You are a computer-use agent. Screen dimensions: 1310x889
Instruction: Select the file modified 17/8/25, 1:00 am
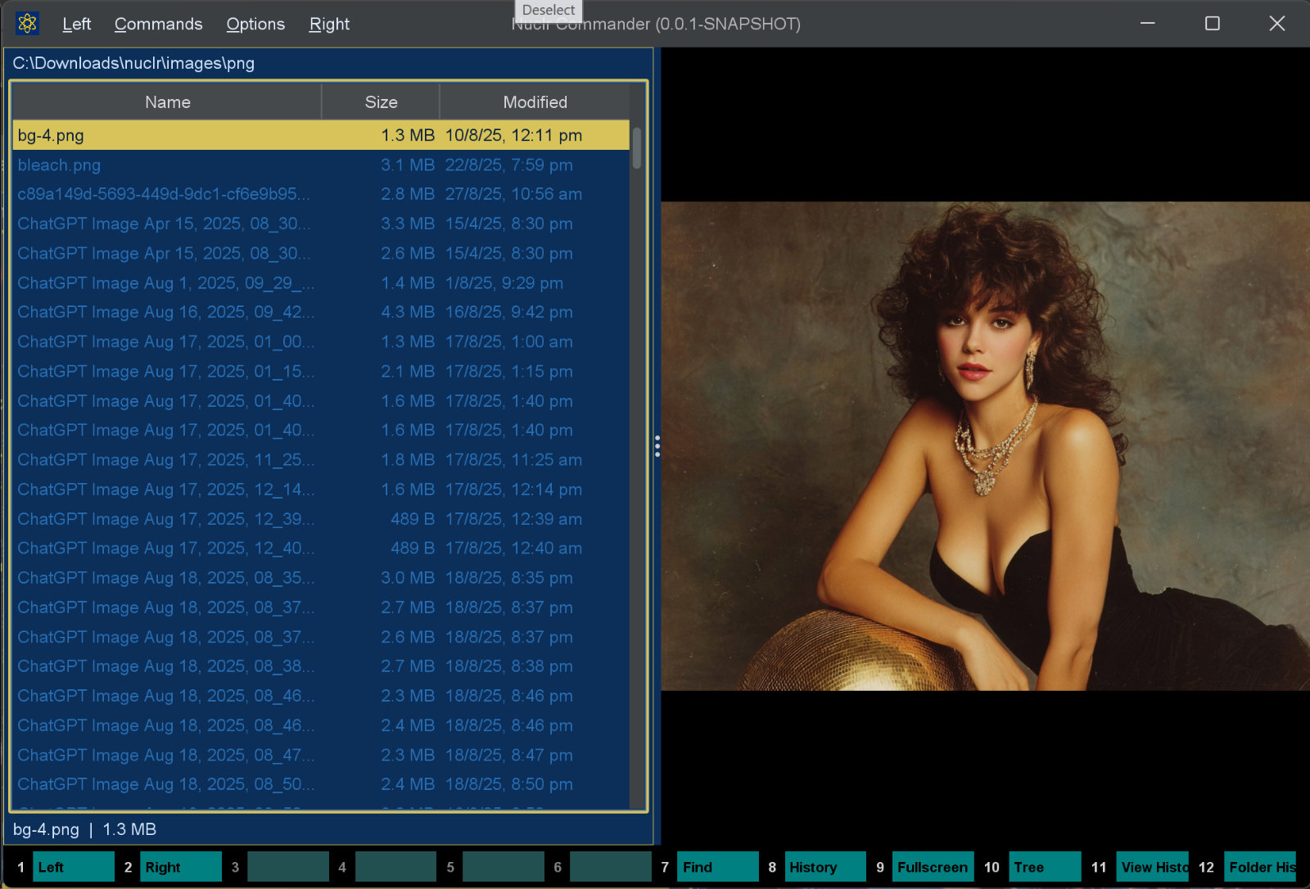click(x=321, y=341)
